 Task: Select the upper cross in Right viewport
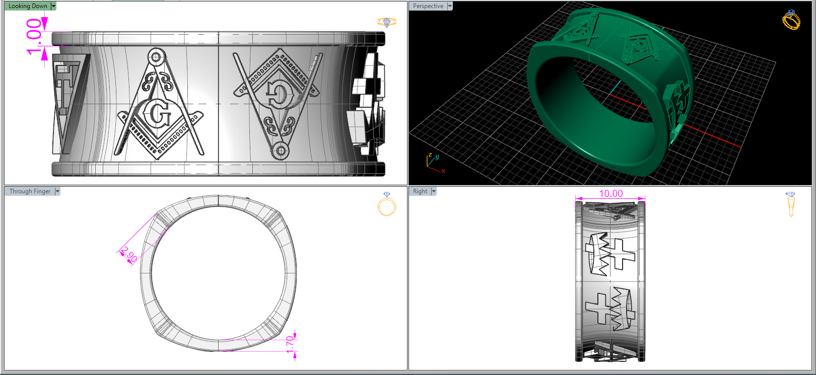(622, 254)
